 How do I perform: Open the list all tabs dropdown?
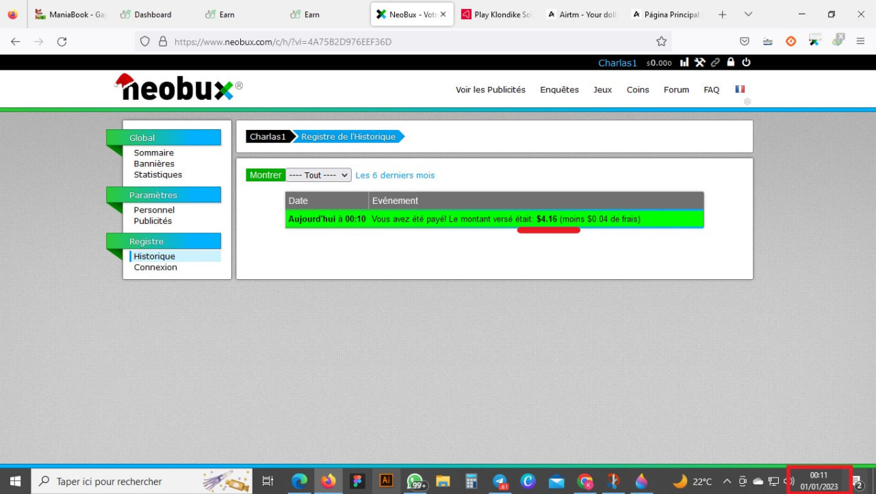(x=748, y=14)
